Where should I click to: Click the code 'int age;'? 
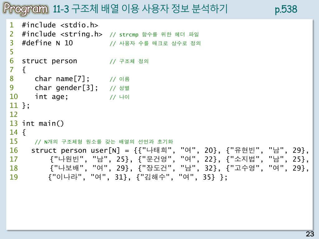(x=51, y=97)
